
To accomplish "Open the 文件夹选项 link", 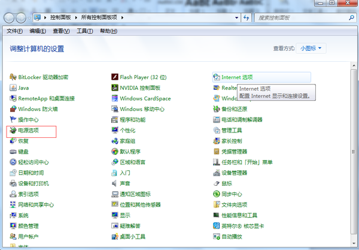I will coord(234,204).
